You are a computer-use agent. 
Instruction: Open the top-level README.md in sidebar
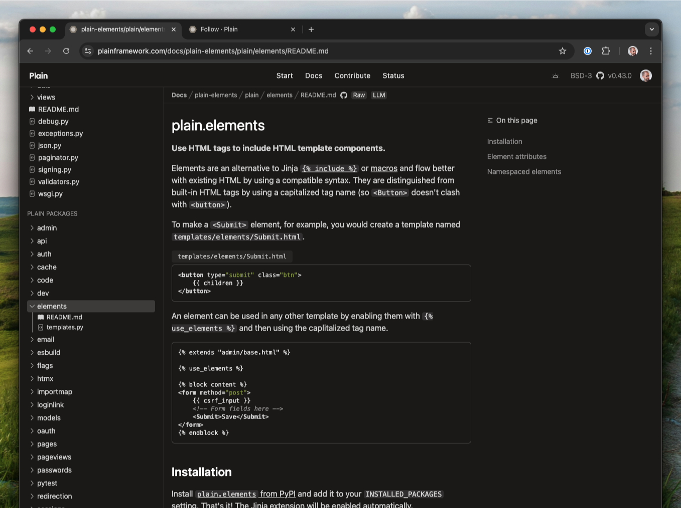[x=58, y=109]
